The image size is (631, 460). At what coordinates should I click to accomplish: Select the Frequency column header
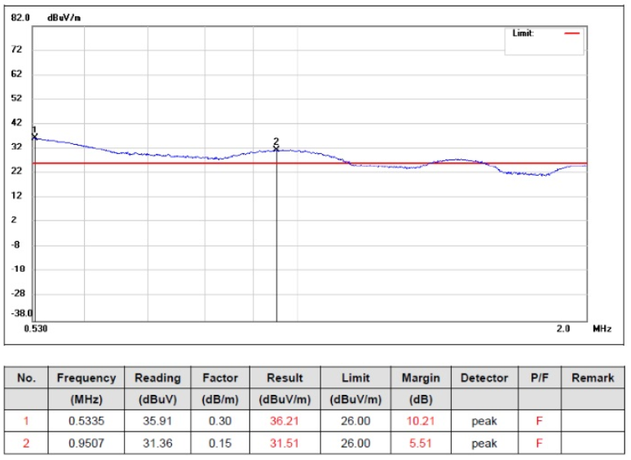(x=86, y=378)
